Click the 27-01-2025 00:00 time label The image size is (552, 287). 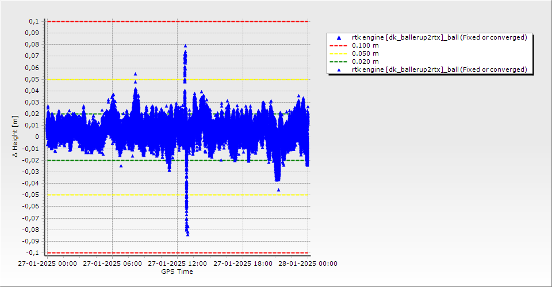click(x=48, y=263)
